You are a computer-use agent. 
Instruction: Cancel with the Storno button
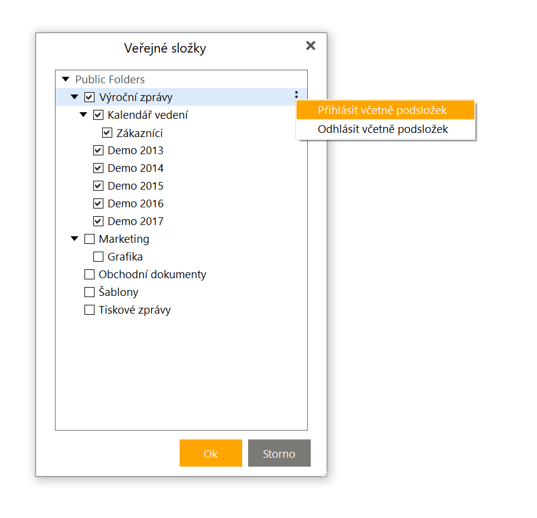point(279,453)
